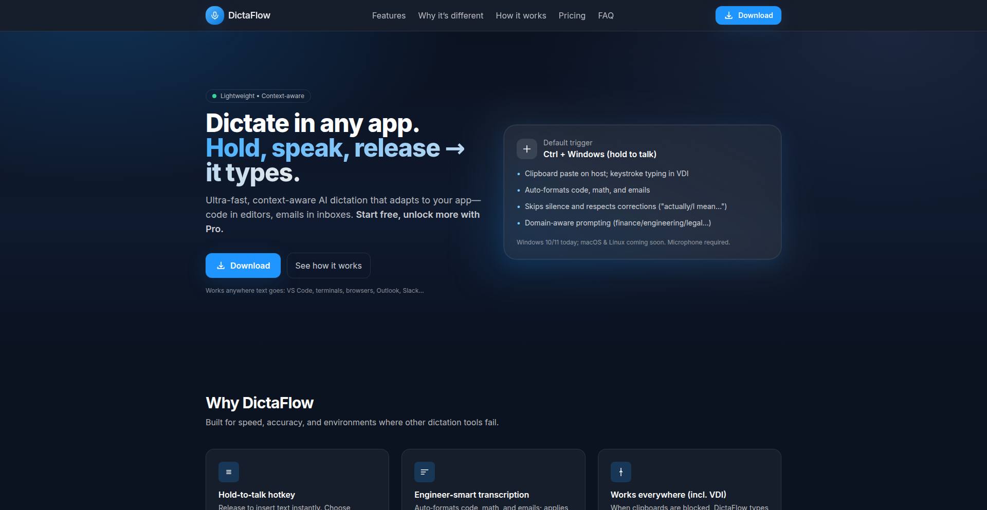Click the hero Download button

pos(243,266)
